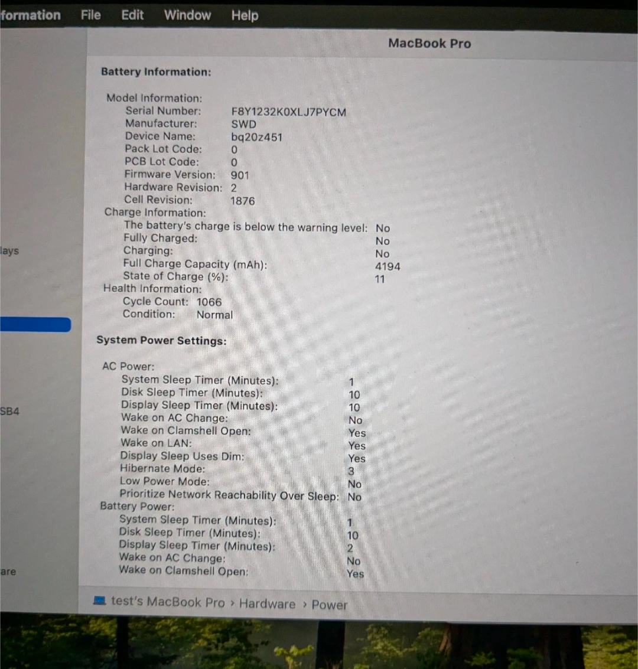Click firmware version value "901"
The height and width of the screenshot is (669, 638).
240,175
